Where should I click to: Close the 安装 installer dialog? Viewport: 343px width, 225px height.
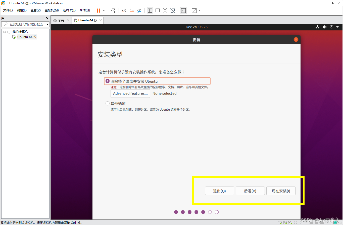(x=296, y=39)
